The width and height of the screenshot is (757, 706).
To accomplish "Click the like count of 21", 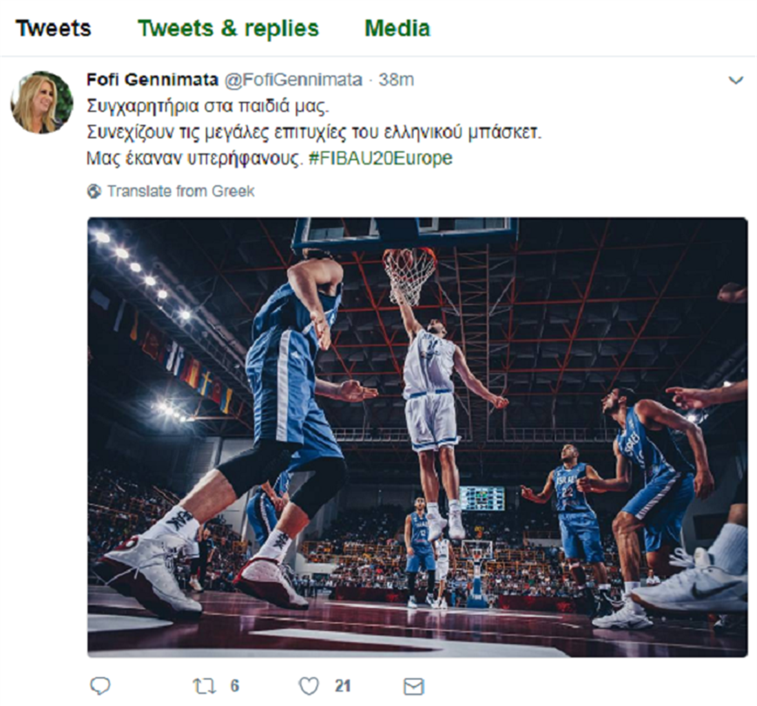I will click(x=342, y=686).
